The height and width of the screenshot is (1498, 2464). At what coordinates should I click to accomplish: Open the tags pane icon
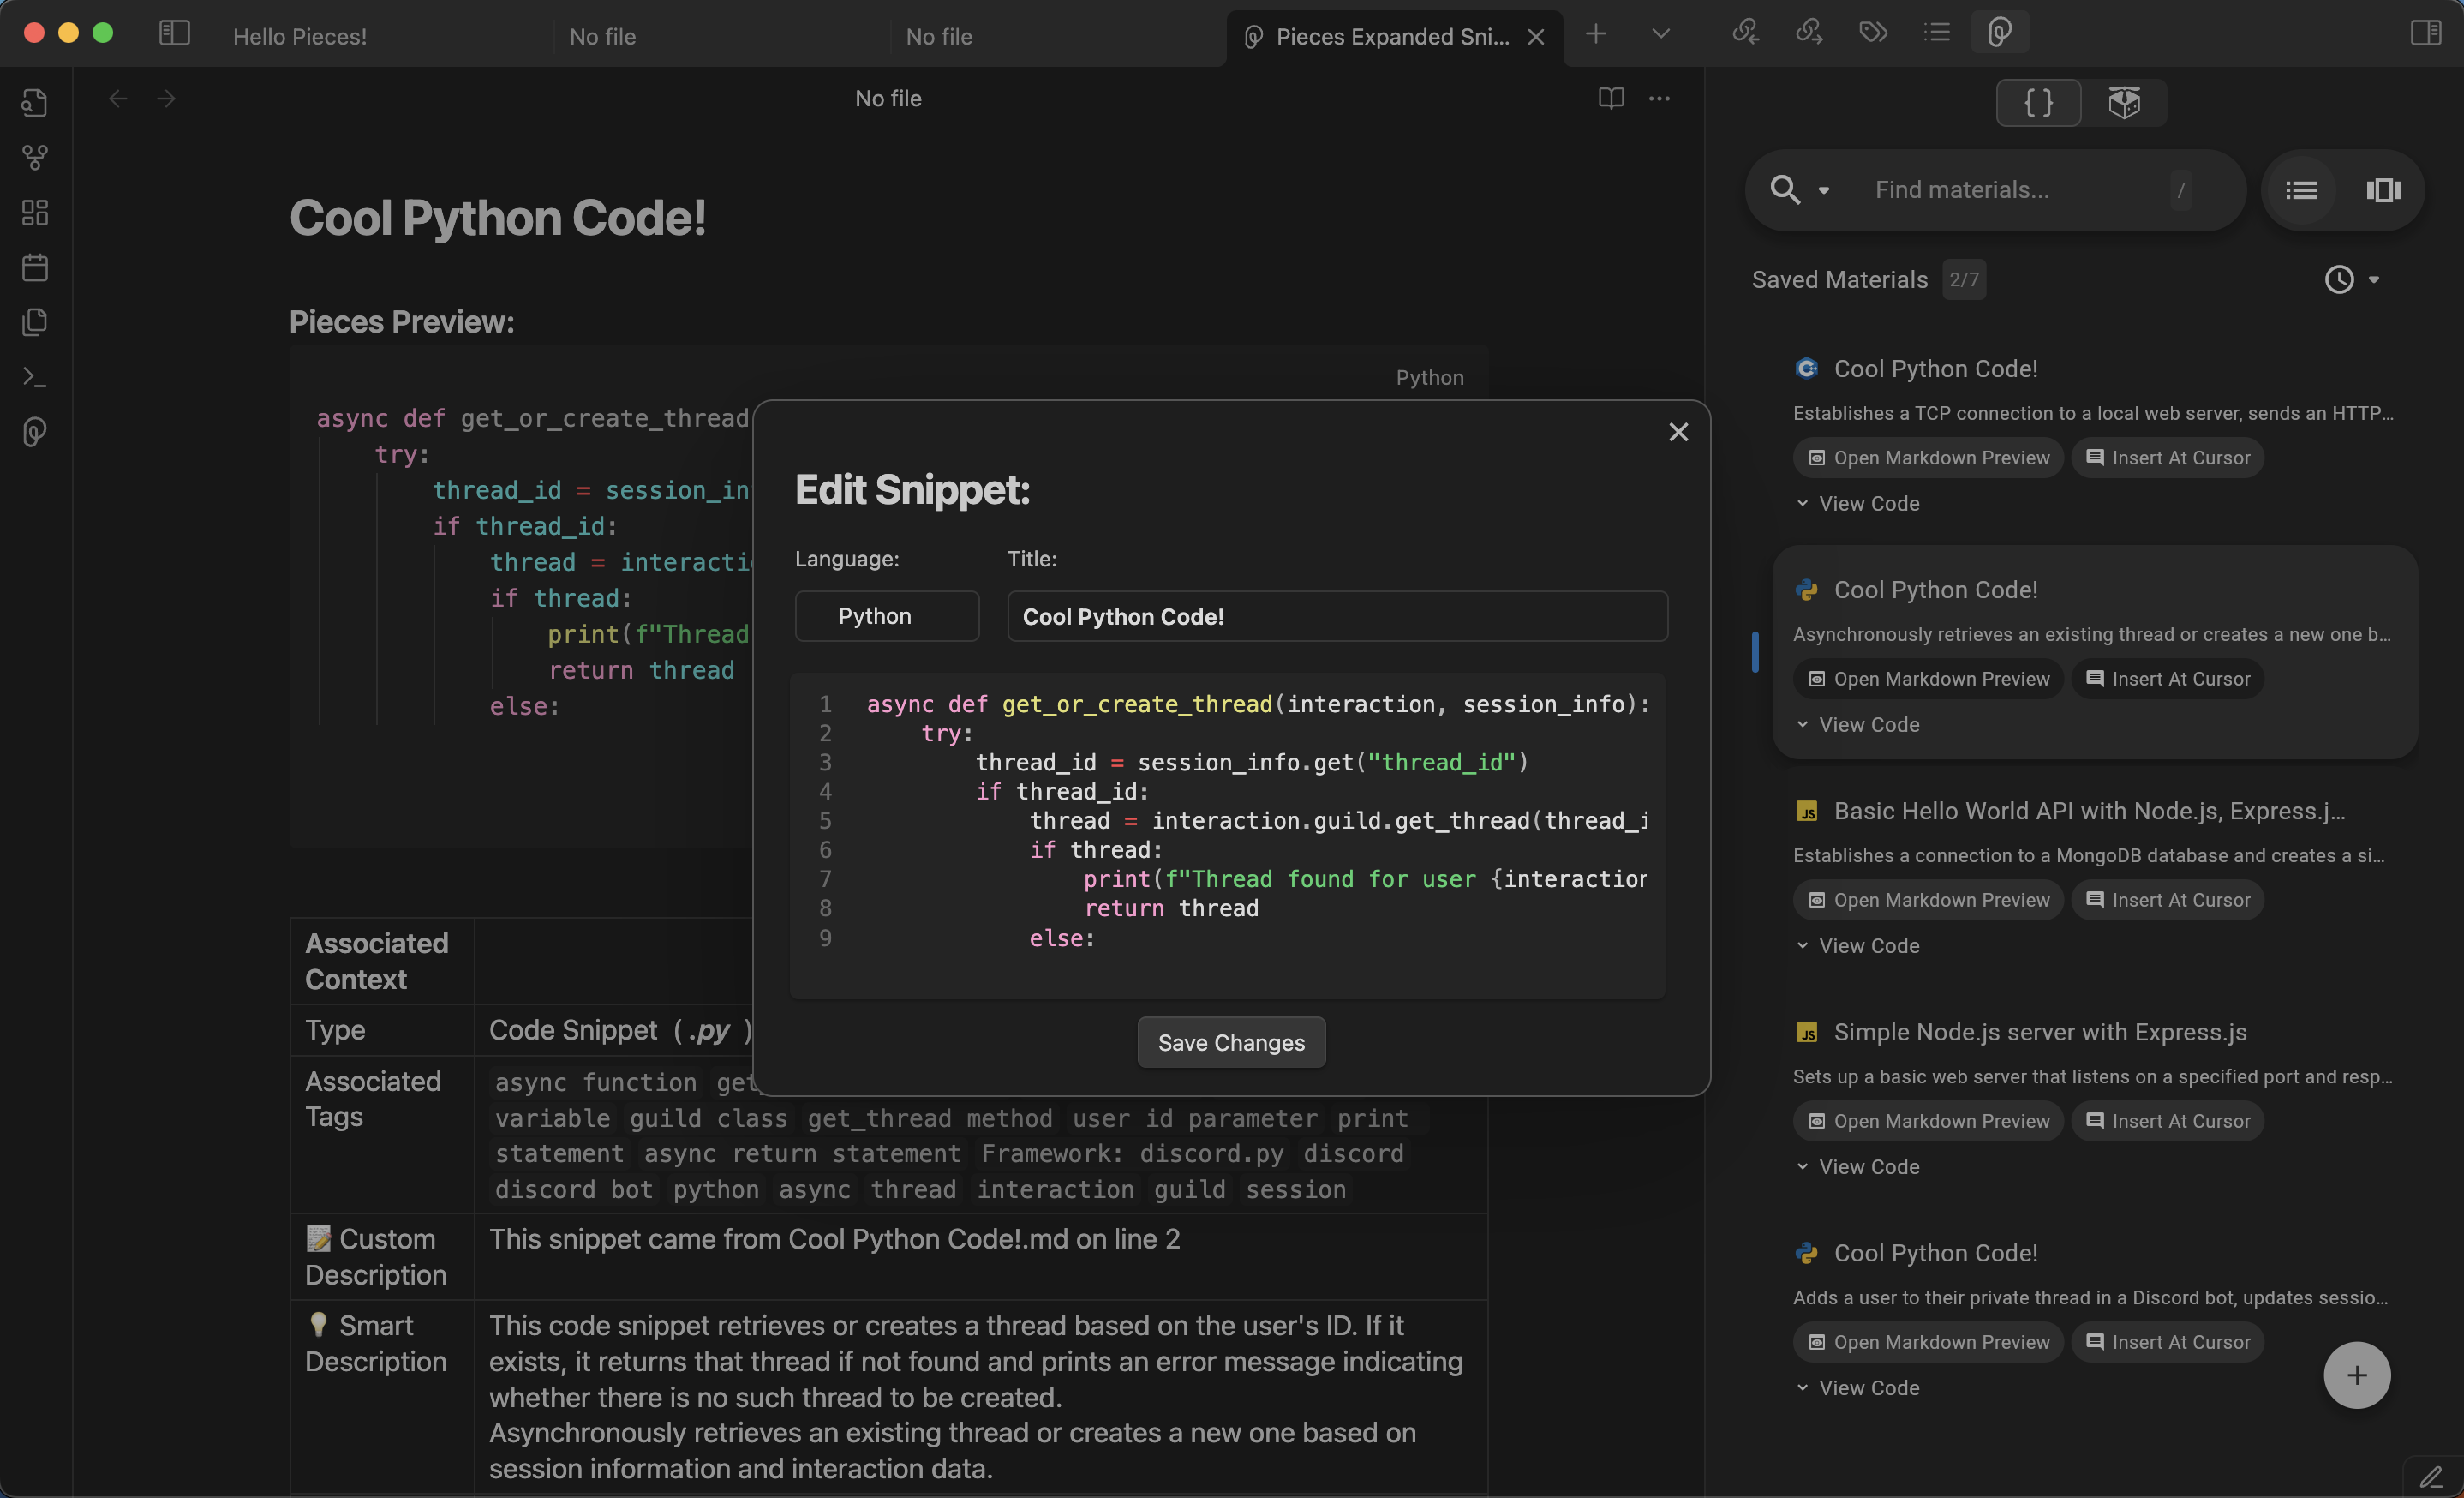point(1873,32)
